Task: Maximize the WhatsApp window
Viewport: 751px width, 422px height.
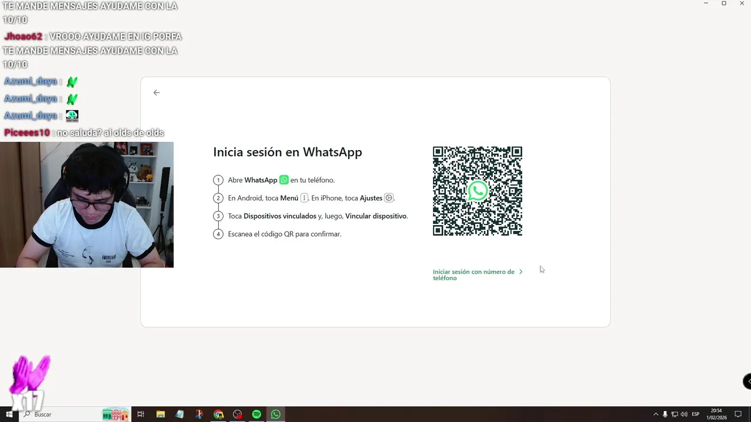Action: click(724, 4)
